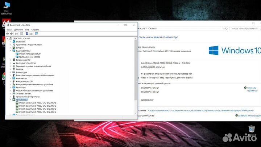
Task: Click the Мониторы monitor icon
Action: pos(14,87)
